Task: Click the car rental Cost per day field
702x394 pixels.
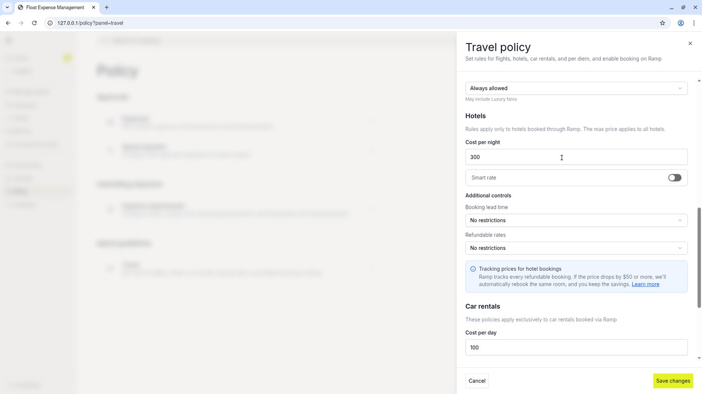Action: [x=576, y=347]
